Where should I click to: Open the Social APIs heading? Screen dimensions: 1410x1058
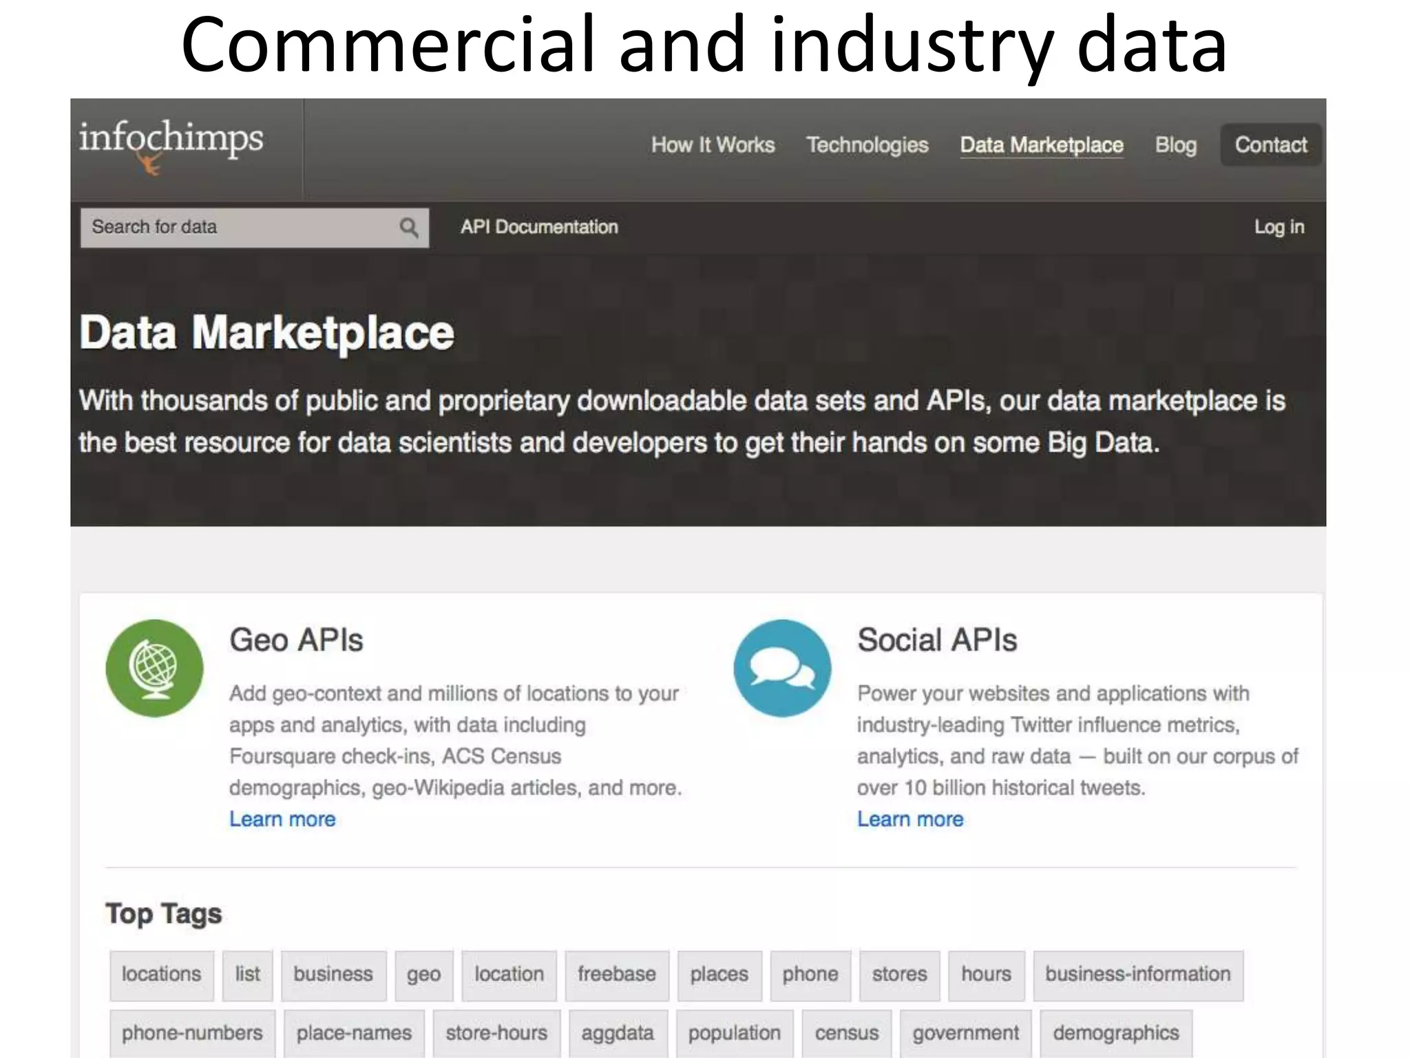pos(937,640)
